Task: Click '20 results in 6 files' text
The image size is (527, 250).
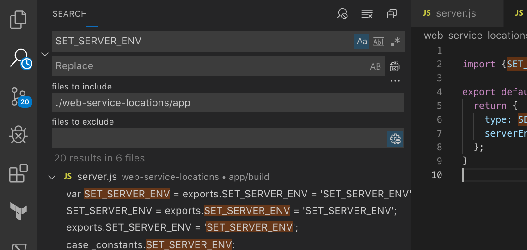Action: pos(99,158)
